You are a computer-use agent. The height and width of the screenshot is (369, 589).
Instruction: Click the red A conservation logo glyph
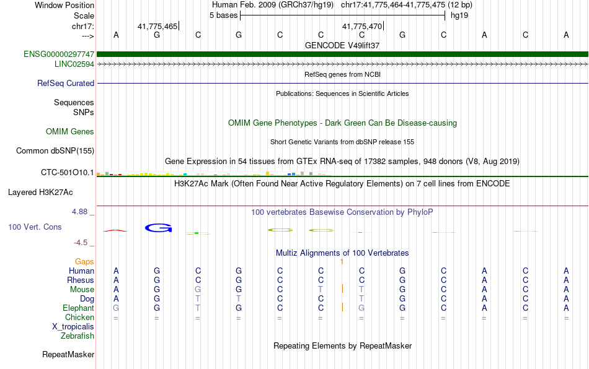click(x=115, y=230)
